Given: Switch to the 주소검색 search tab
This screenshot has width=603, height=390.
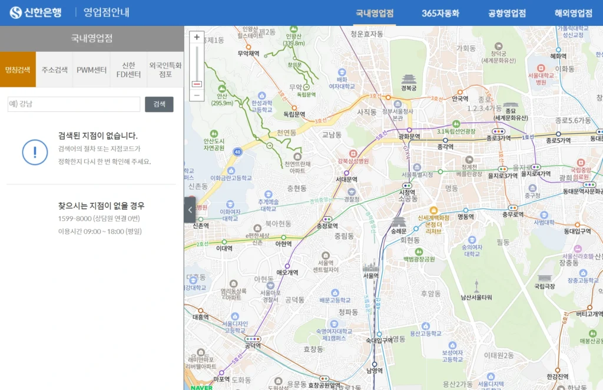Looking at the screenshot, I should 54,69.
